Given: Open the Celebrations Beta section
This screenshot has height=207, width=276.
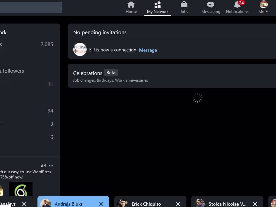Looking at the screenshot, I should 172,76.
